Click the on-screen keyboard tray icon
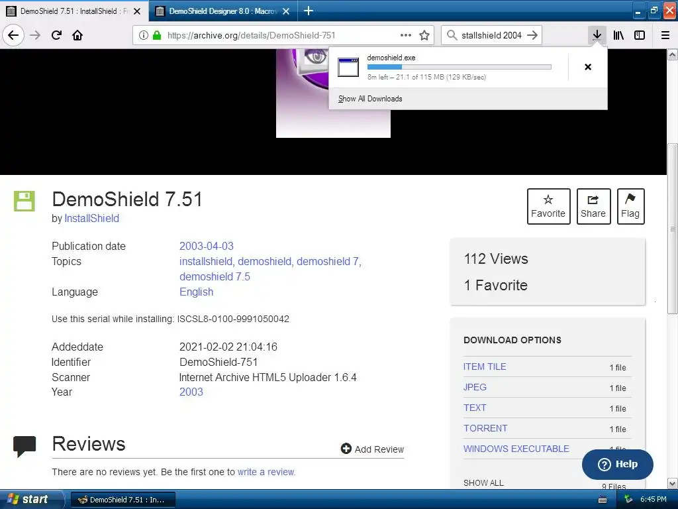Screen dimensions: 678x509 603,500
